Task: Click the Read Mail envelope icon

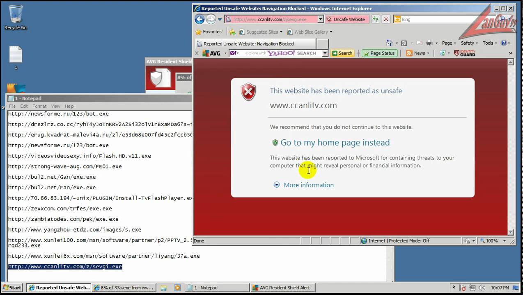Action: [420, 43]
